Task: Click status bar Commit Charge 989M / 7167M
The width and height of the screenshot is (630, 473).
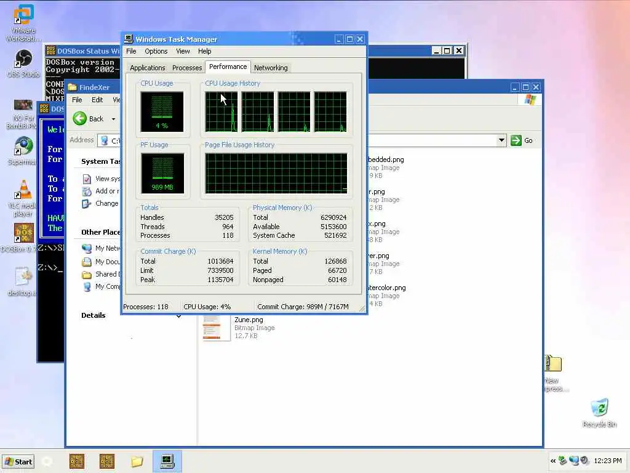Action: [x=303, y=307]
